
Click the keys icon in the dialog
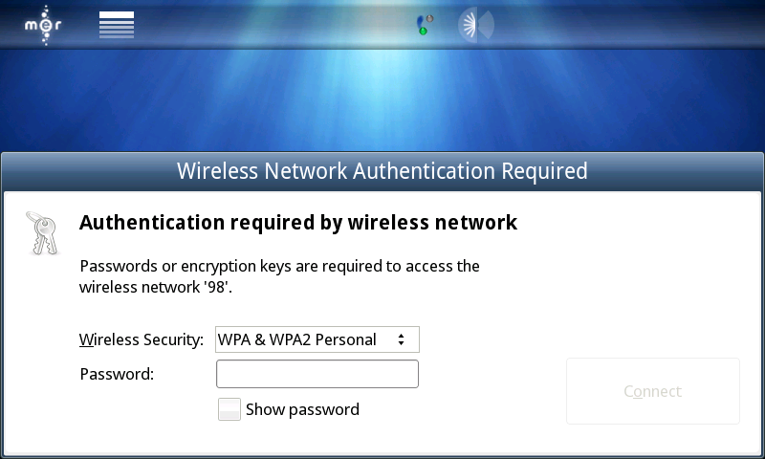point(41,232)
